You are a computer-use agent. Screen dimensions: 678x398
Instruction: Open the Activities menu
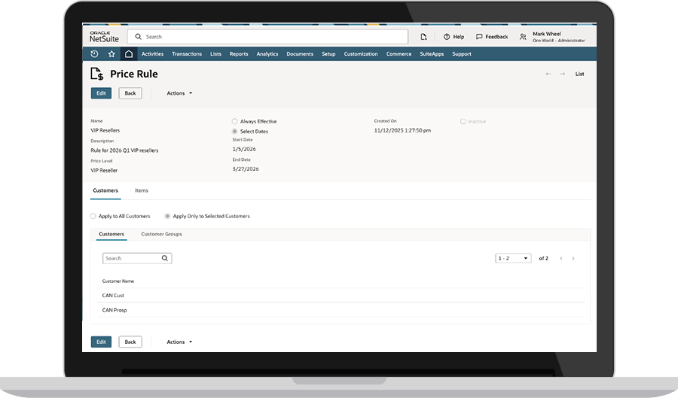coord(153,54)
